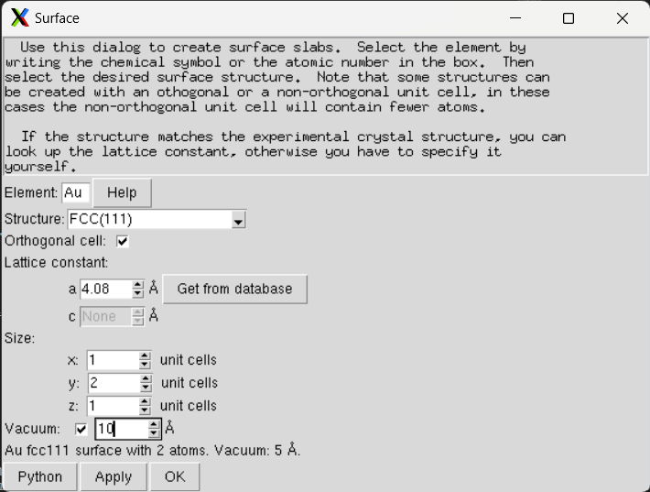Decrease Vacuum value with down arrow

(155, 432)
